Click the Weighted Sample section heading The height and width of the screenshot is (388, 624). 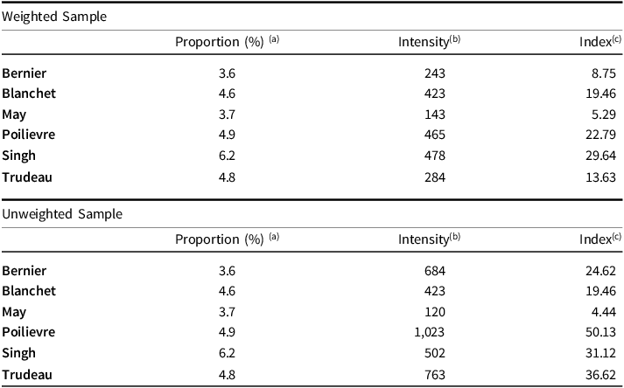click(54, 17)
